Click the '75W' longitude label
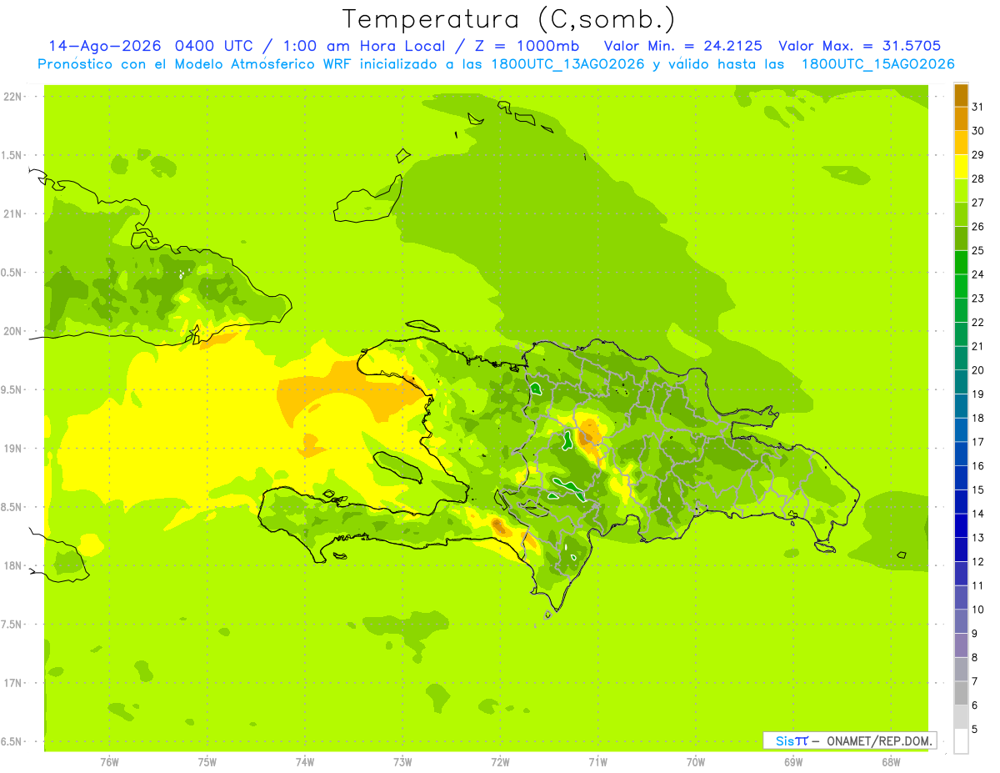 coord(207,761)
